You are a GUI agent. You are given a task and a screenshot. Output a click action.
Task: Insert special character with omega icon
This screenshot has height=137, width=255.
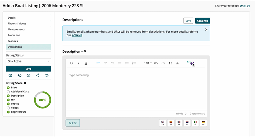point(170,63)
